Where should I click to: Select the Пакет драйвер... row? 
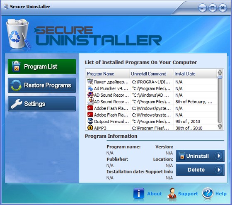point(152,82)
